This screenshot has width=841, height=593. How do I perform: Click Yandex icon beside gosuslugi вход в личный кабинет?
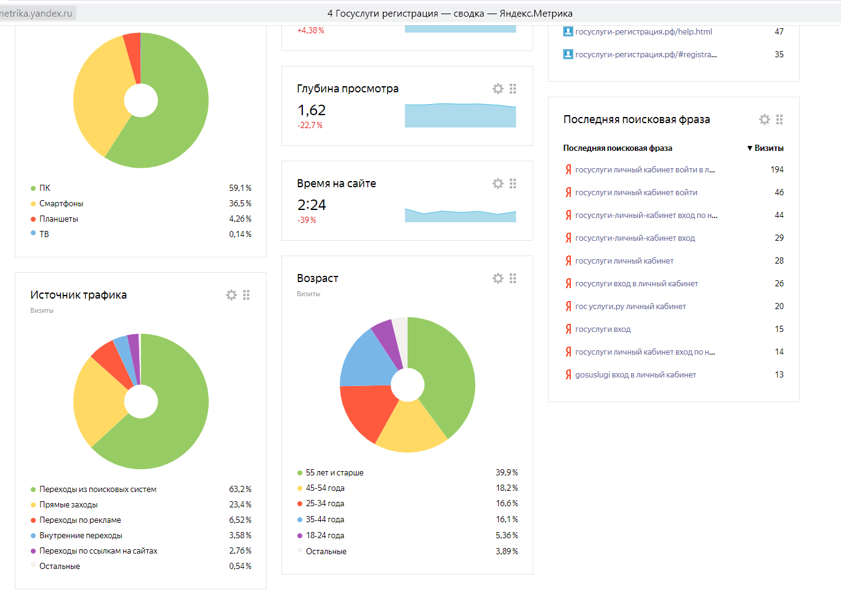click(x=568, y=374)
